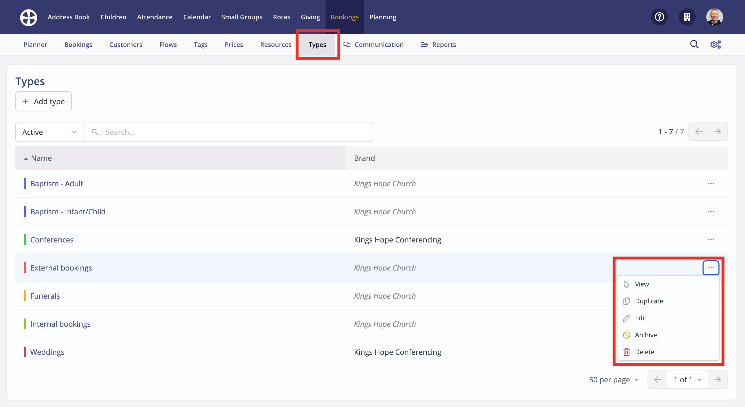Click the Search types input field
745x407 pixels.
coord(228,132)
